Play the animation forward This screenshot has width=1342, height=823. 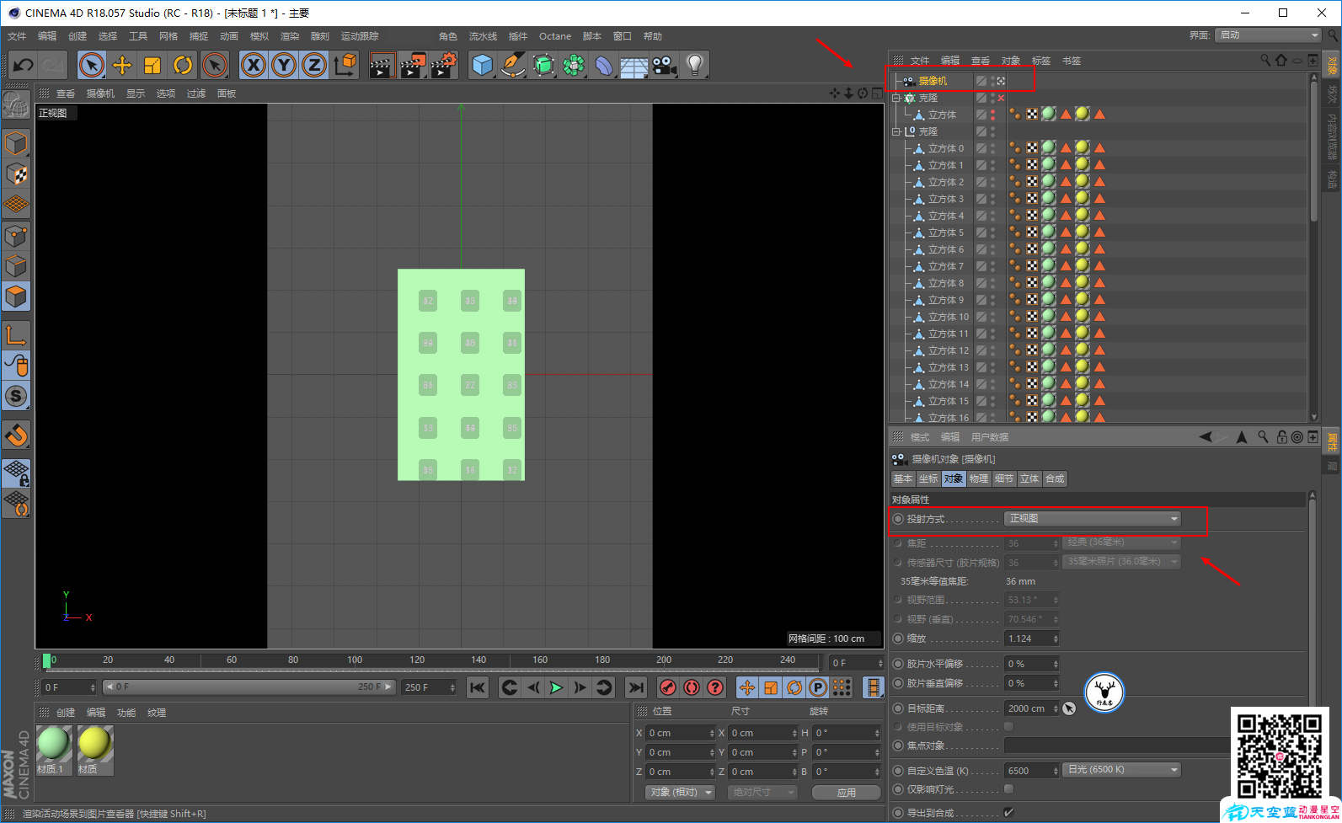pos(556,687)
